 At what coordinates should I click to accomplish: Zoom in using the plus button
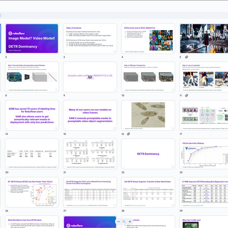[130, 222]
